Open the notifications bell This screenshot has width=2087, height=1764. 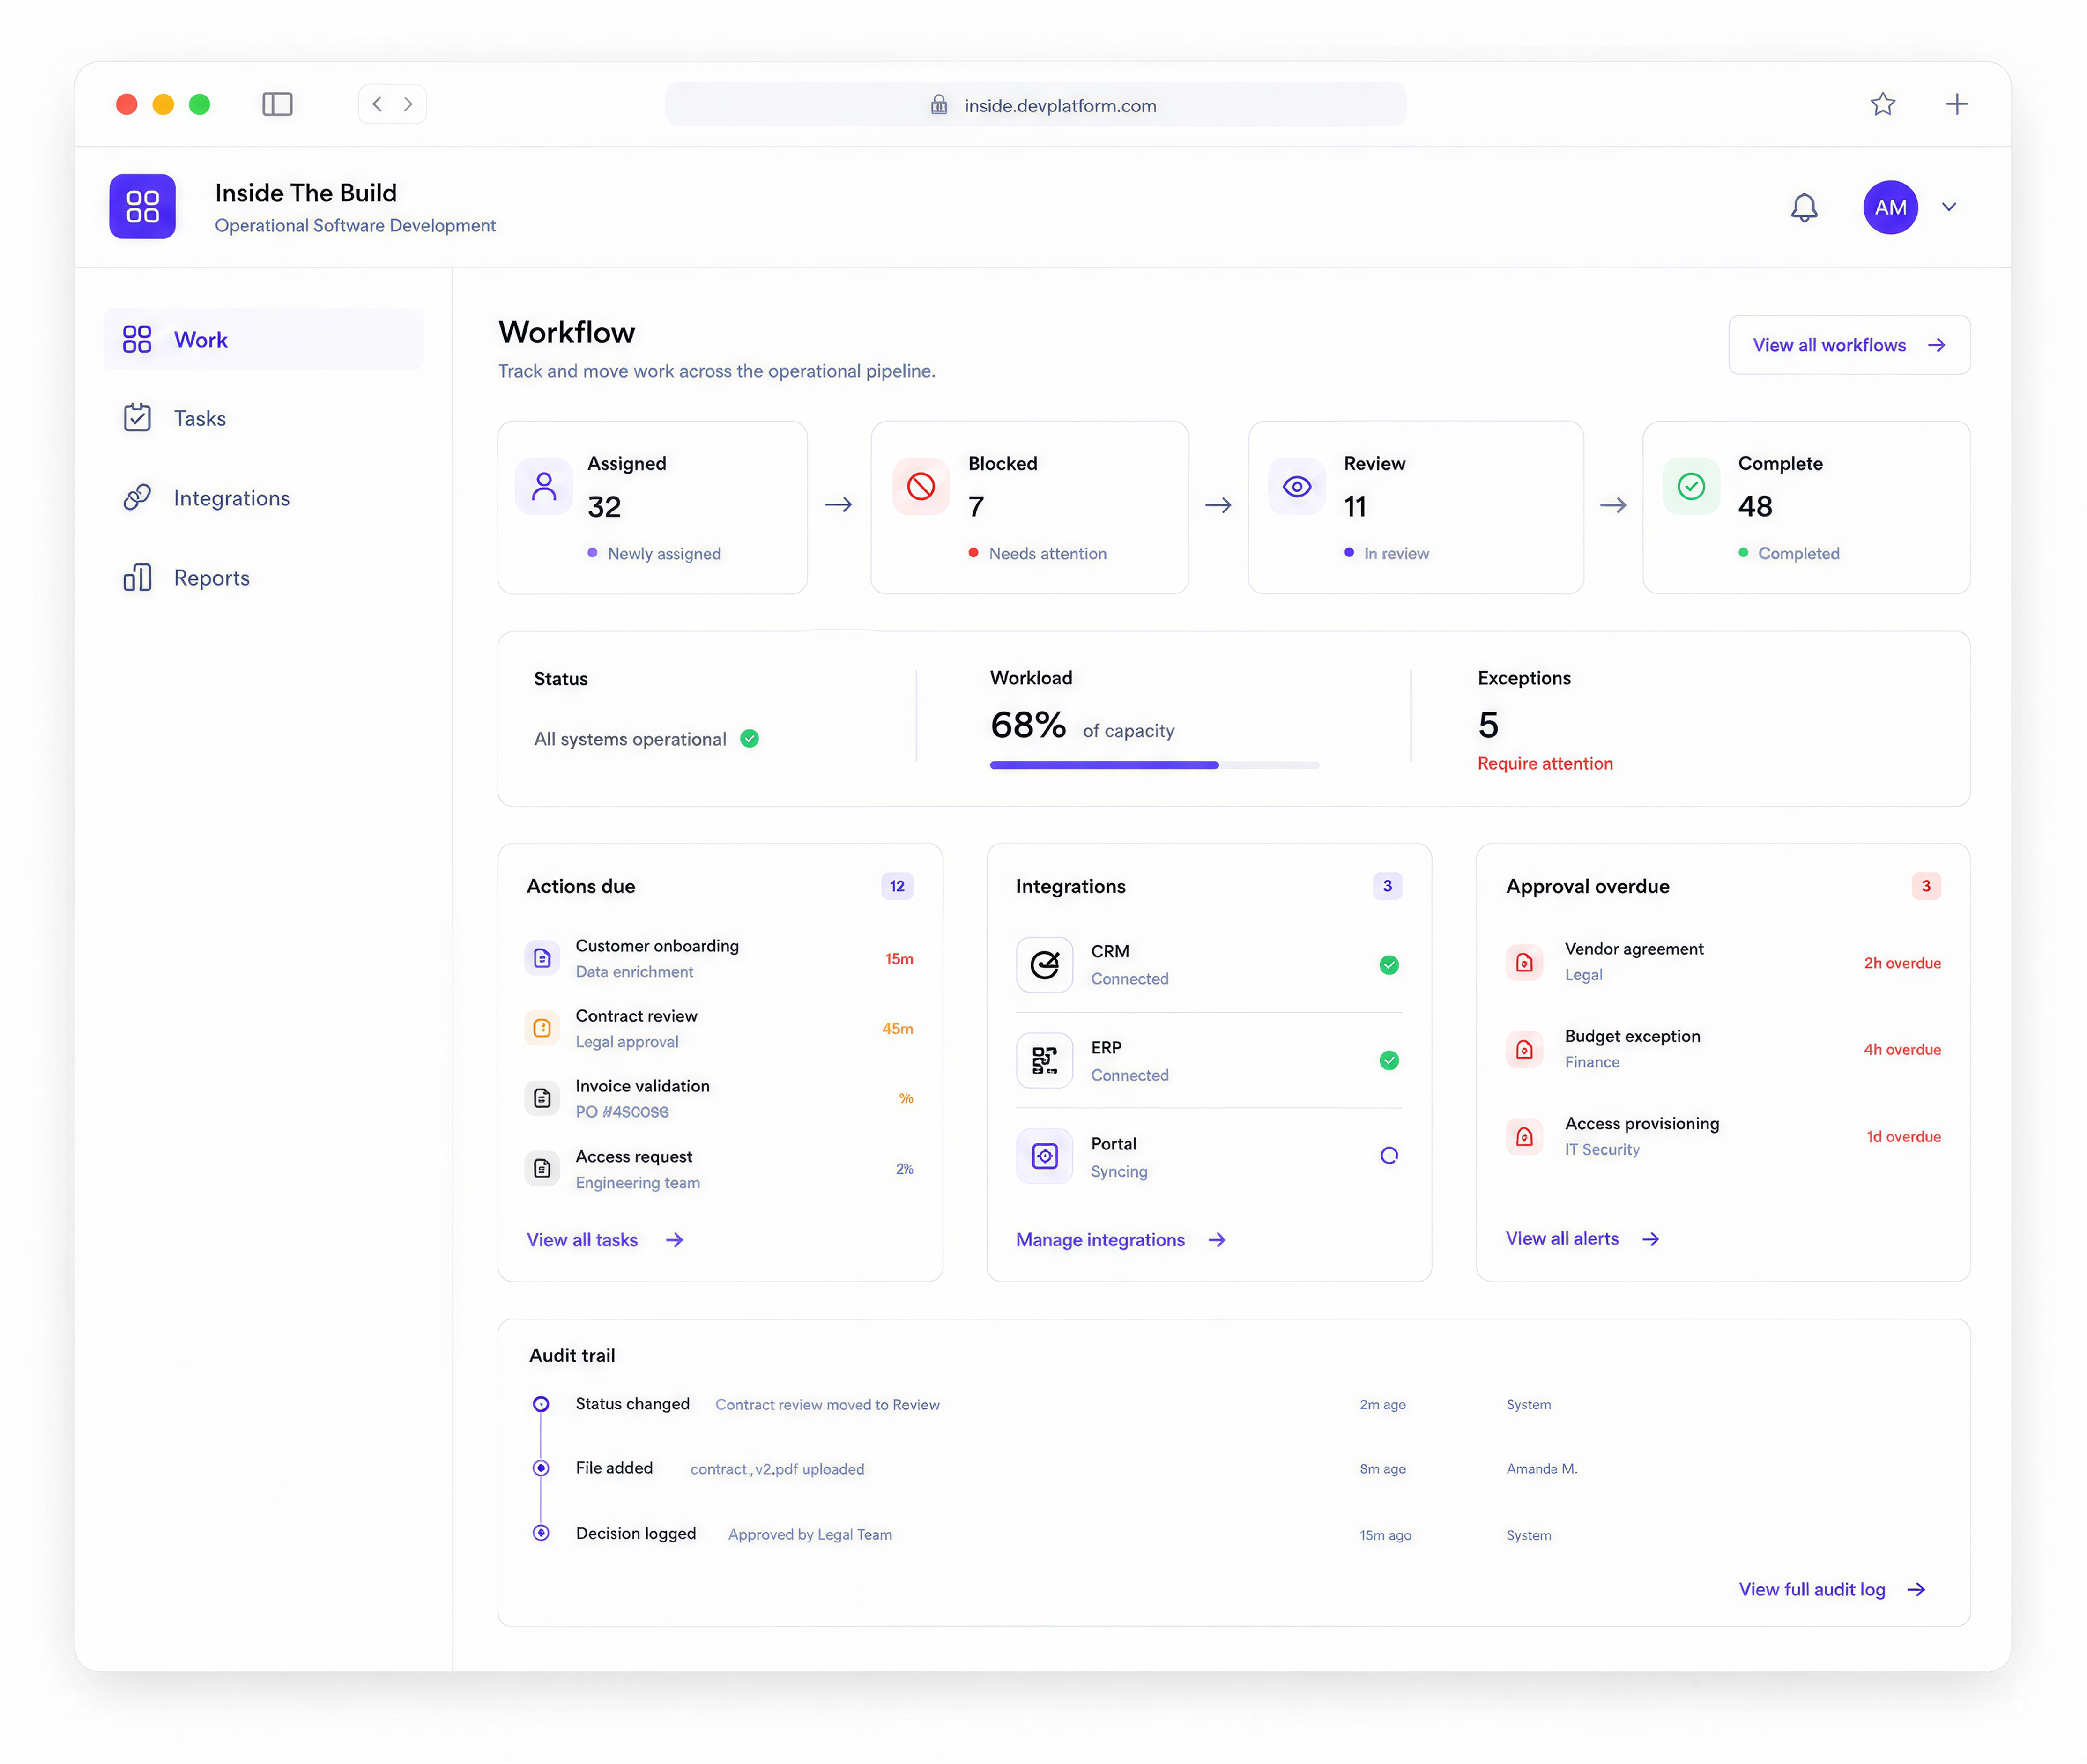[1803, 207]
